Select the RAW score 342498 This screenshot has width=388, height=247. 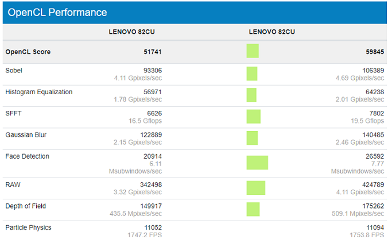pyautogui.click(x=151, y=184)
